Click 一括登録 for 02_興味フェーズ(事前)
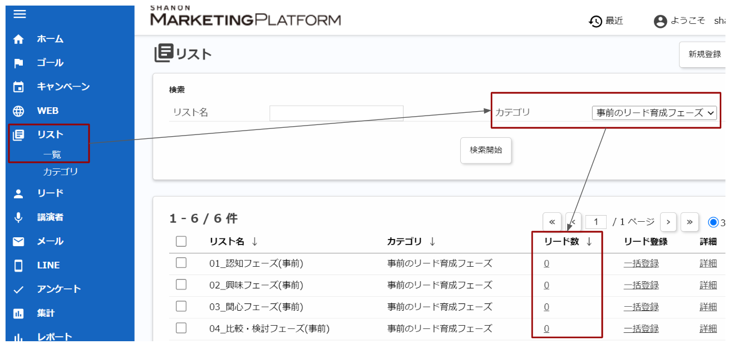 tap(641, 285)
